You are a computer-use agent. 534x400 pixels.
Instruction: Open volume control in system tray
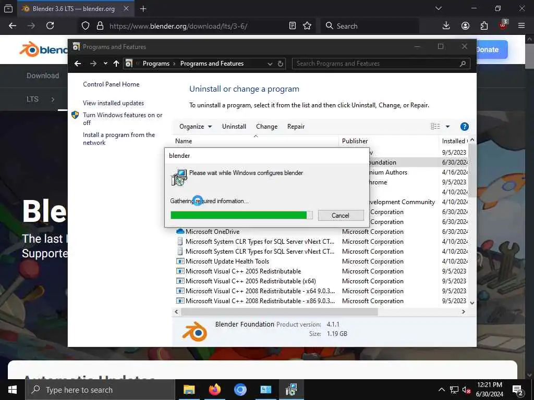(467, 390)
